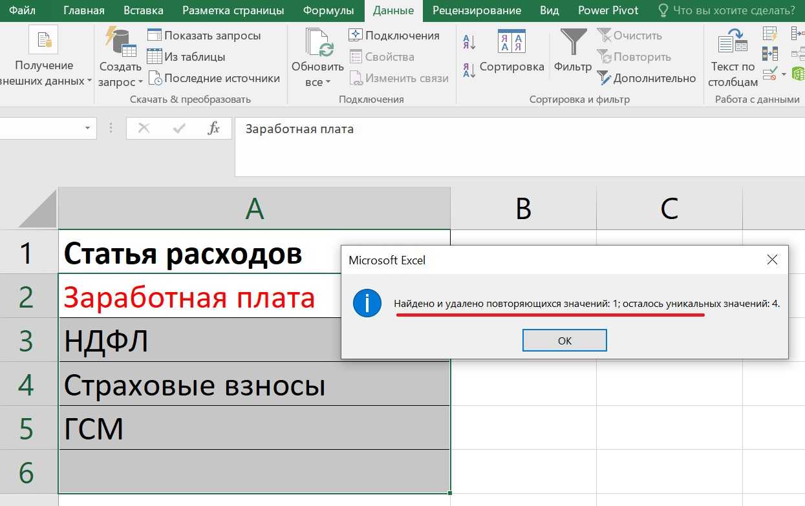This screenshot has width=805, height=506.
Task: Switch to the Формулы tab
Action: 328,10
